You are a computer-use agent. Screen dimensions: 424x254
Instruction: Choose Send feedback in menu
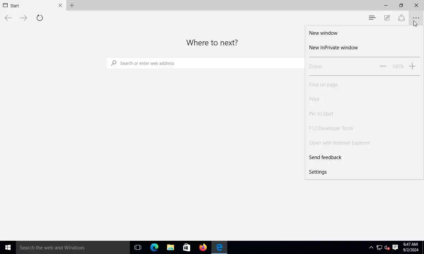[x=364, y=157]
